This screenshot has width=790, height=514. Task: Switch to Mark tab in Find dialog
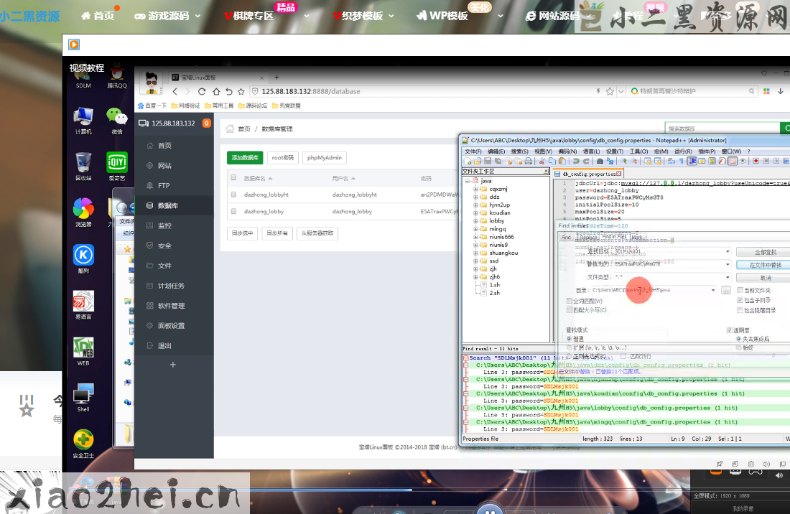(x=637, y=237)
